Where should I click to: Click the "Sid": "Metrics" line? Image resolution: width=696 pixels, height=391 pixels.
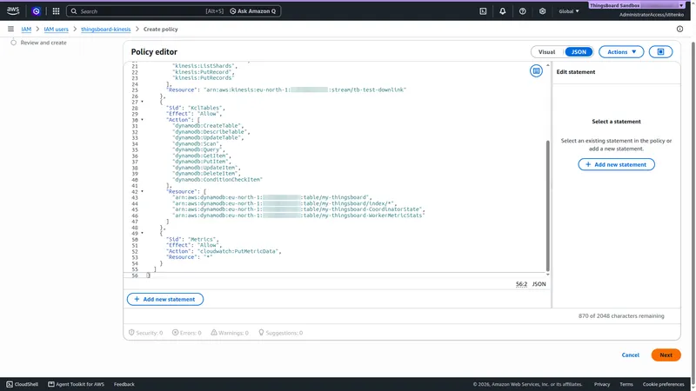coord(192,240)
